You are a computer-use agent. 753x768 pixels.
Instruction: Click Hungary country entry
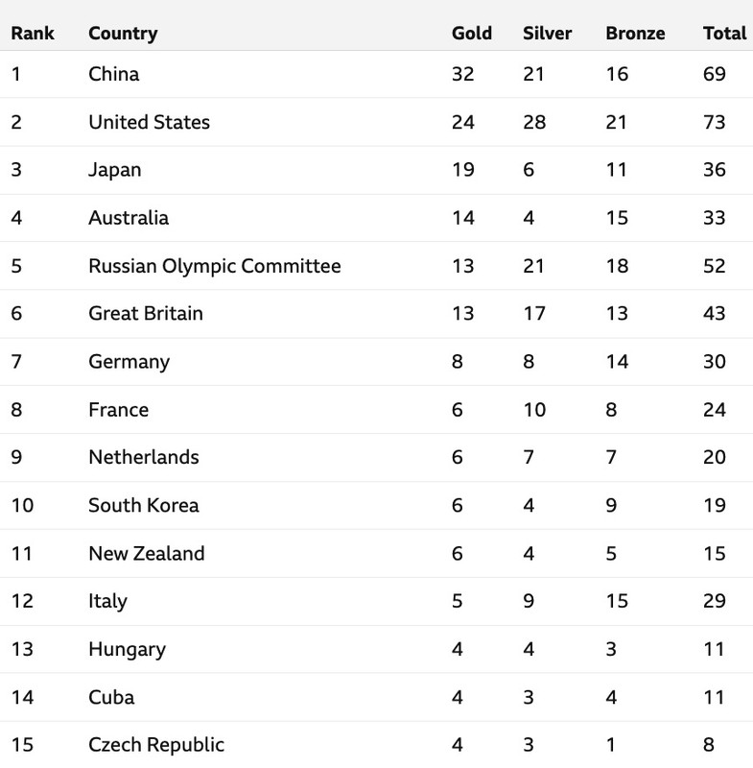tap(127, 650)
